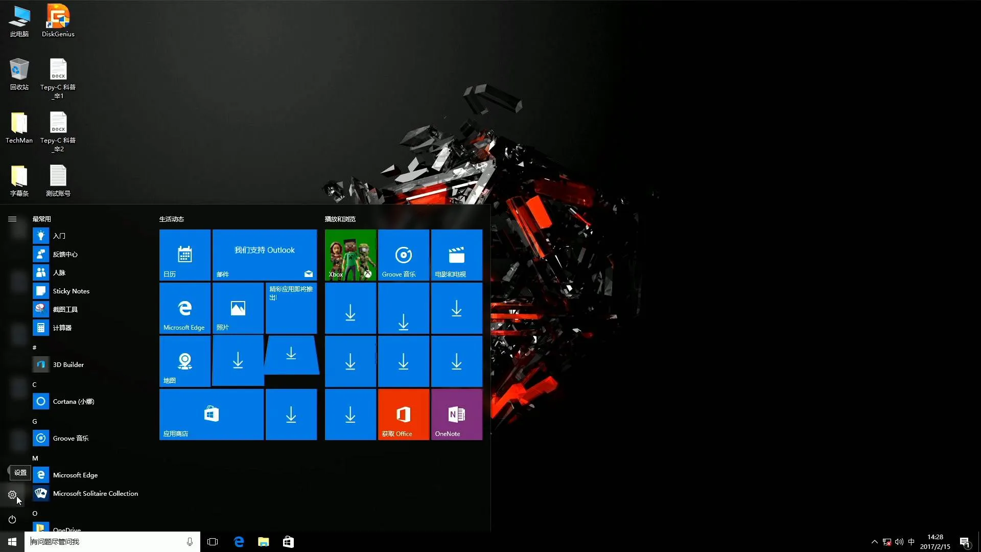Launch Groove 音乐 tile
Screen dimensions: 981x552
[404, 255]
